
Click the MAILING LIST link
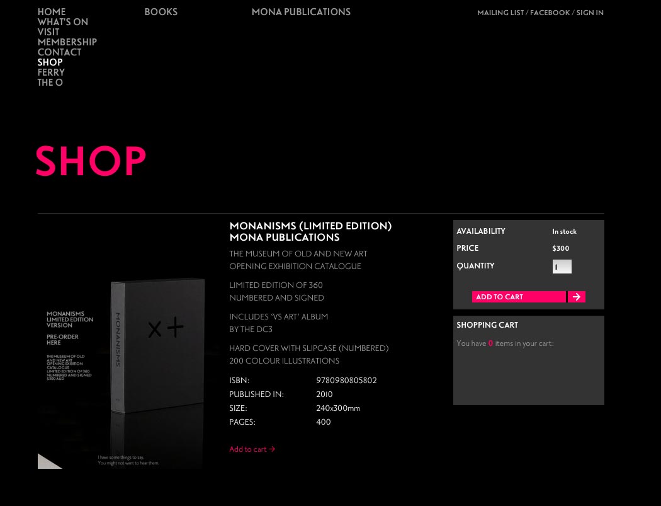500,13
